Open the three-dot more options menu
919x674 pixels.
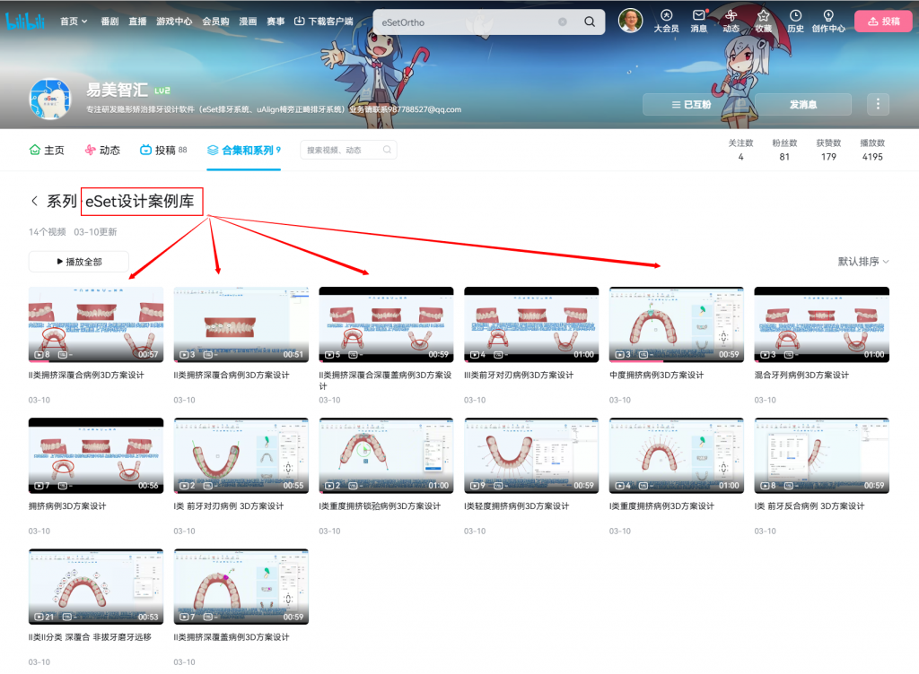(x=877, y=105)
